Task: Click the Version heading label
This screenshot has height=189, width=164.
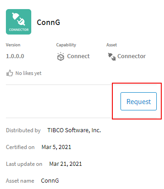Action: pyautogui.click(x=13, y=45)
